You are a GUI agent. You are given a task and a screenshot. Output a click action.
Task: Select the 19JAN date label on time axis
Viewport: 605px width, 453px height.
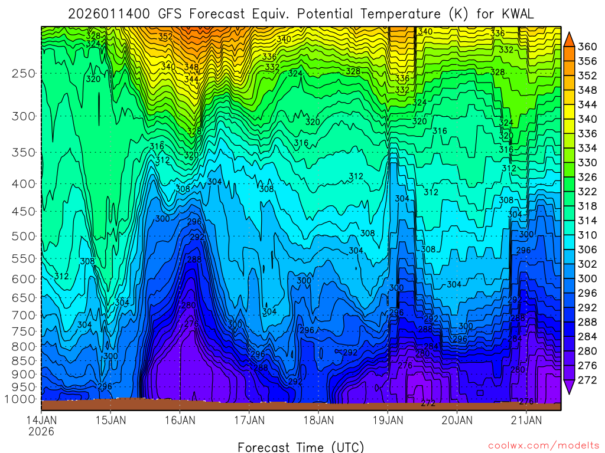click(388, 420)
